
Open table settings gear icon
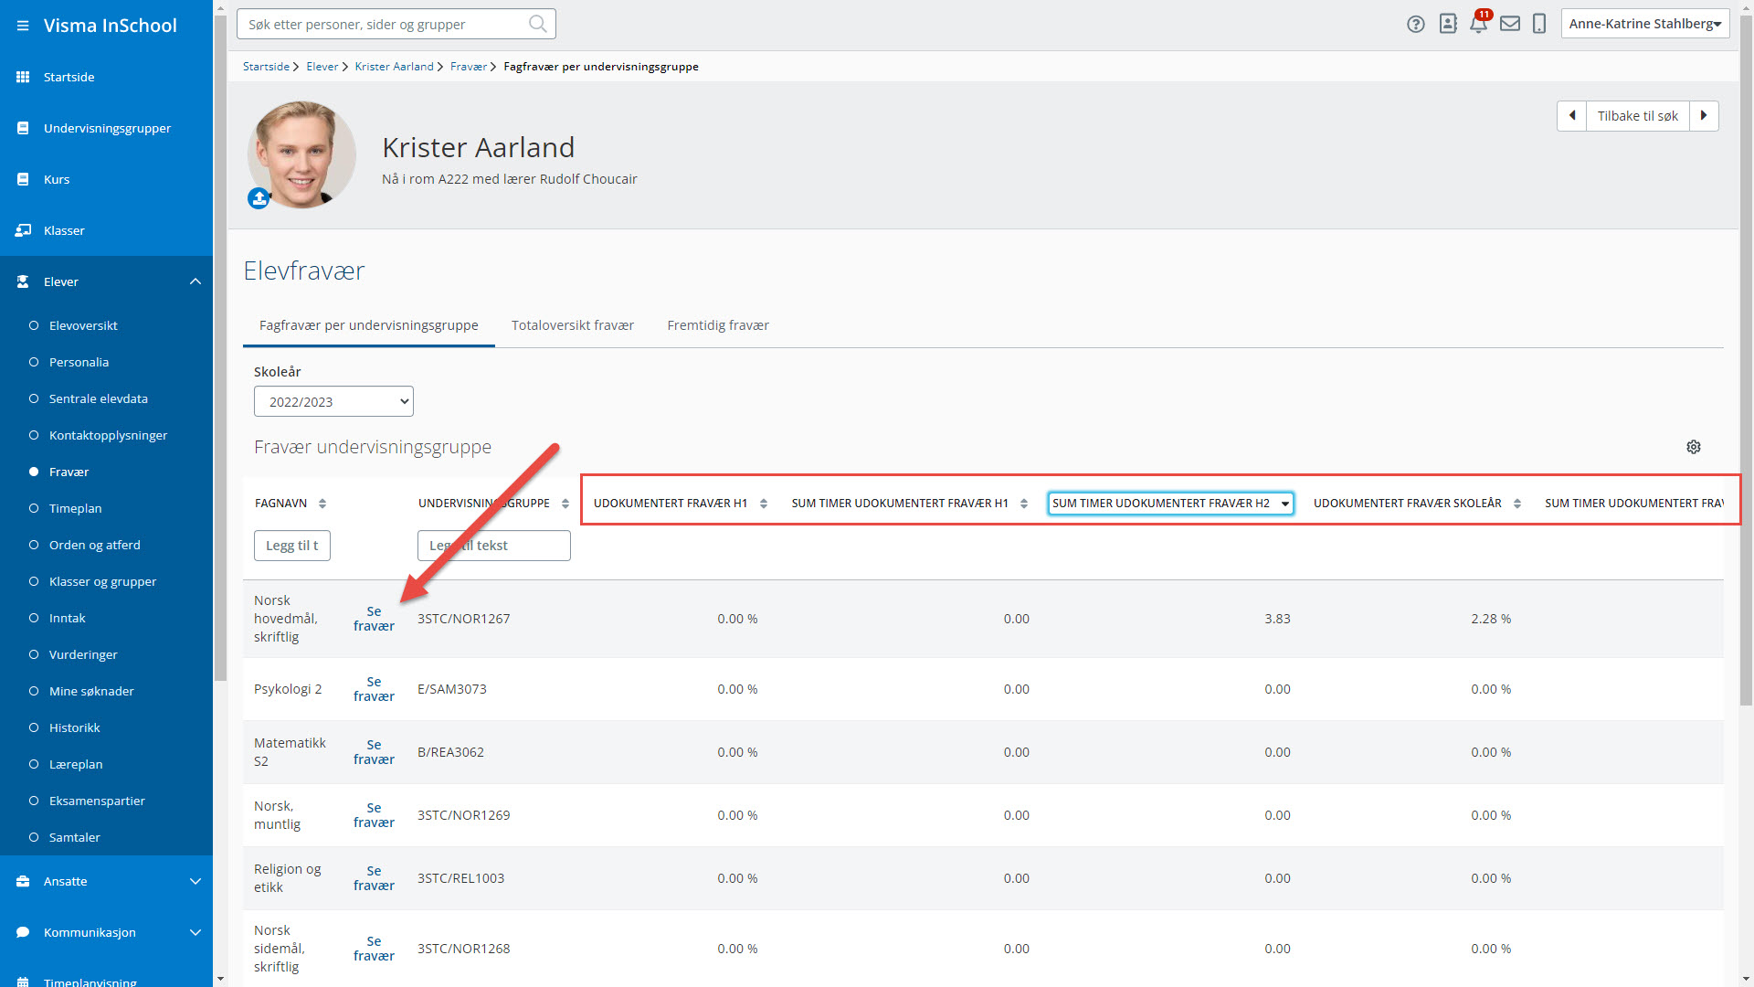pos(1693,447)
